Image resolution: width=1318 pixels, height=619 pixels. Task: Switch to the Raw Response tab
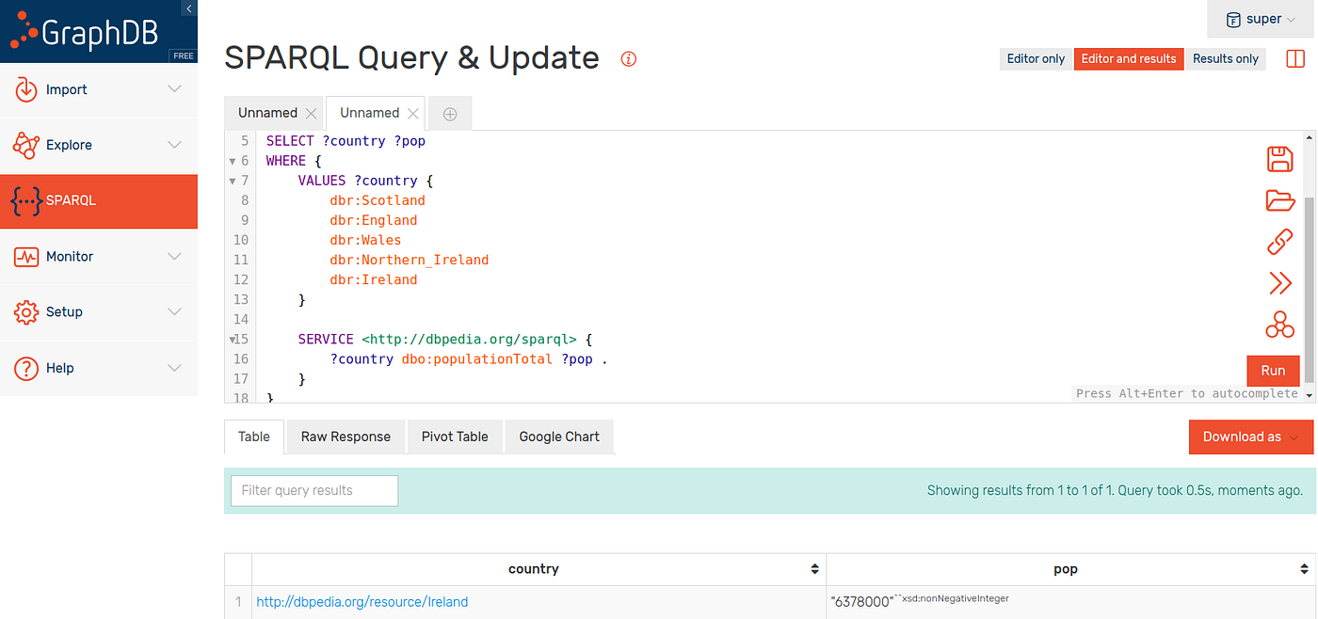[345, 436]
